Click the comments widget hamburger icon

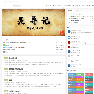[68, 27]
